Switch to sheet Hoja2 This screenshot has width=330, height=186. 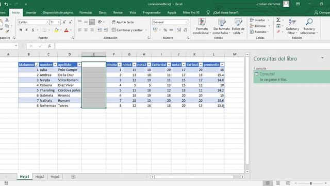(40, 177)
